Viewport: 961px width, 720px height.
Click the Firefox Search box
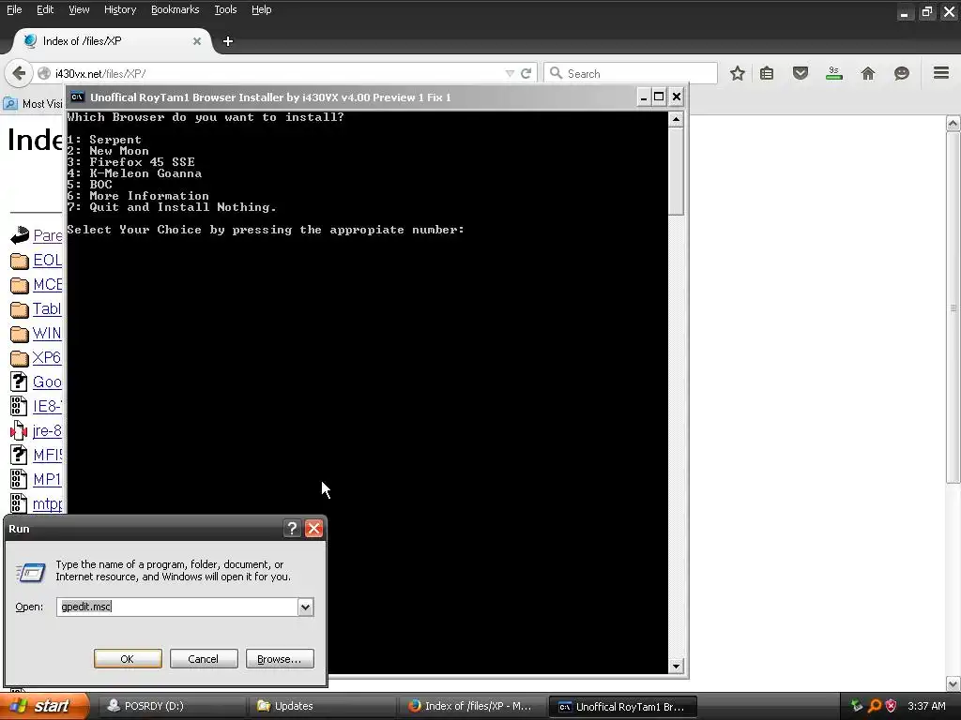630,73
